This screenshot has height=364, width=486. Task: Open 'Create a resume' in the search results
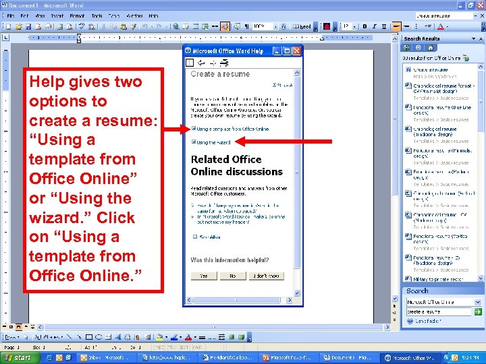430,69
